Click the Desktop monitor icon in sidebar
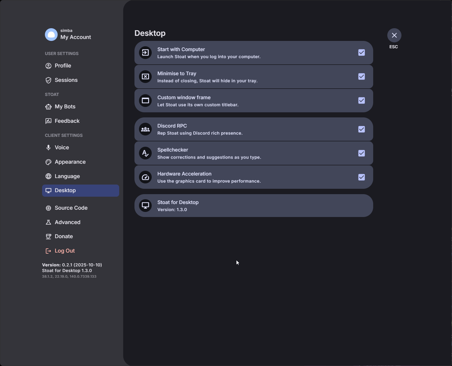Screen dimensions: 452x366 click(x=49, y=190)
